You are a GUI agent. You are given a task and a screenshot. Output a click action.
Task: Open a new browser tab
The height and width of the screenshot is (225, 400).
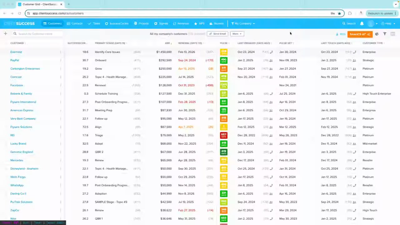68,4
